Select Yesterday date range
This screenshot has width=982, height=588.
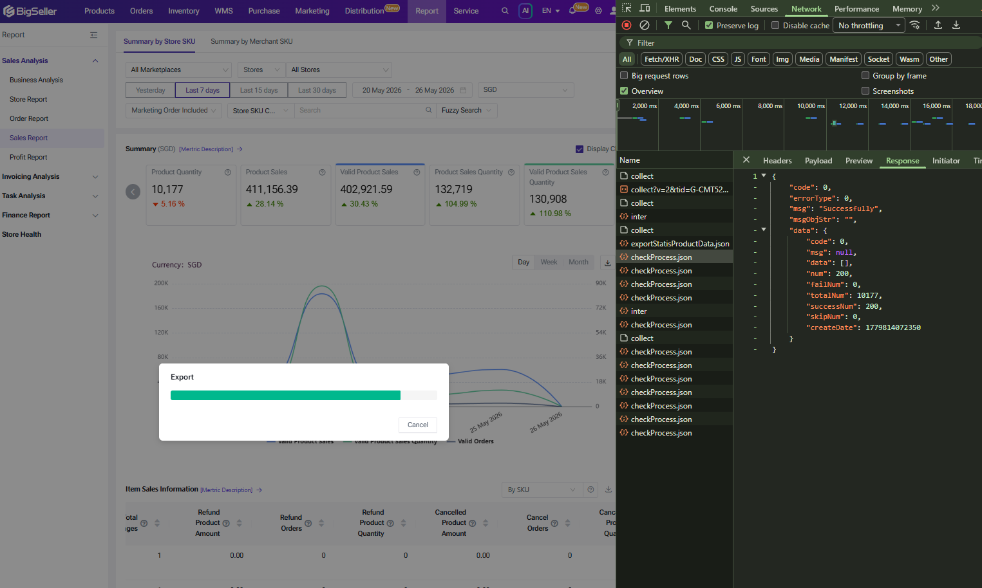coord(151,90)
